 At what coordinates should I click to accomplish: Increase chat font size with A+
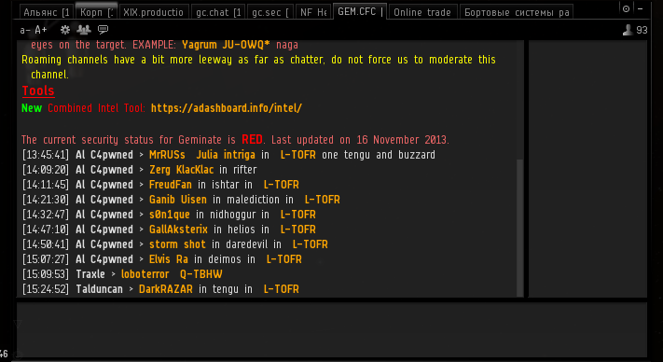pyautogui.click(x=41, y=30)
